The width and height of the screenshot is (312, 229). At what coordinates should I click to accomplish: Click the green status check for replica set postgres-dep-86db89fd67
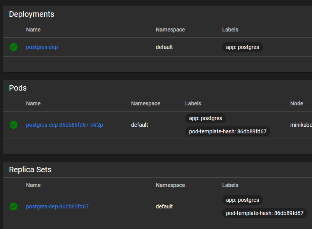(x=14, y=206)
